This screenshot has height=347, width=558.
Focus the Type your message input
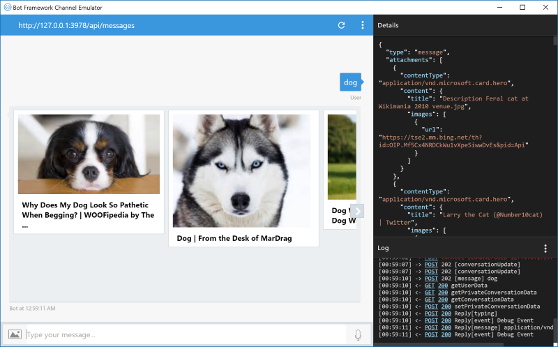186,334
